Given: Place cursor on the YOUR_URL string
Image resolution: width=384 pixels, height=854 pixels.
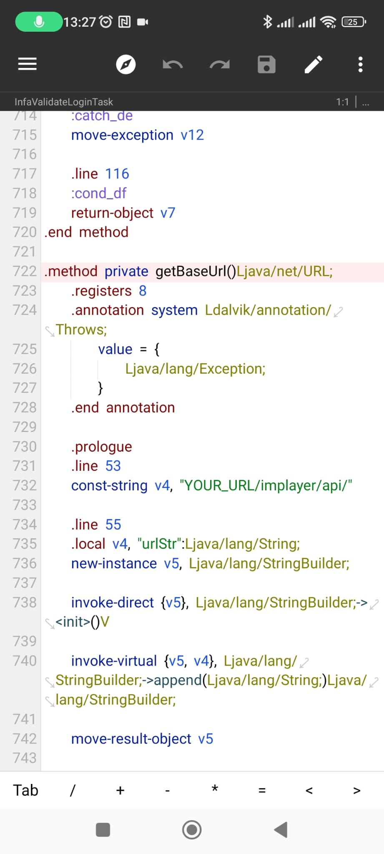Looking at the screenshot, I should 266,485.
